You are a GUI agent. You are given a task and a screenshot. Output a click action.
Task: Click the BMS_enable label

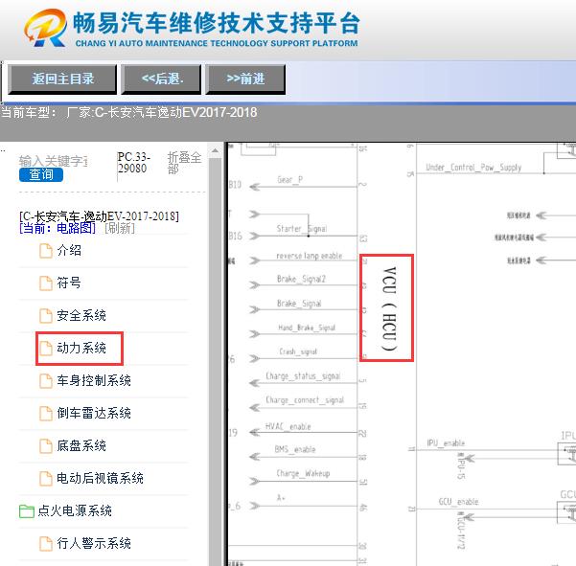pos(295,449)
